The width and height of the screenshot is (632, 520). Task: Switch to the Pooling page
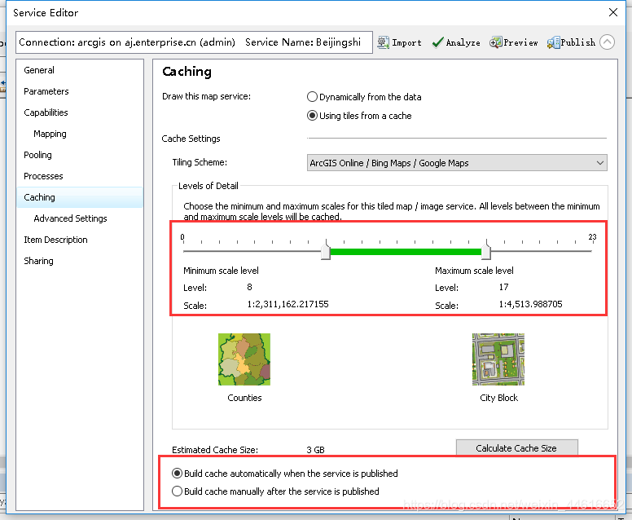click(x=38, y=155)
